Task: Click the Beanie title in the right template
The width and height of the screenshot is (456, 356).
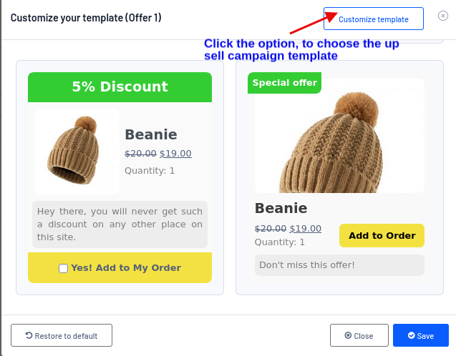Action: click(281, 209)
